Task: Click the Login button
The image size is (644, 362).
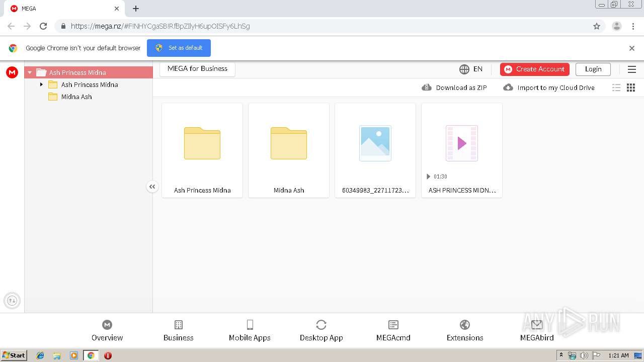Action: 593,69
